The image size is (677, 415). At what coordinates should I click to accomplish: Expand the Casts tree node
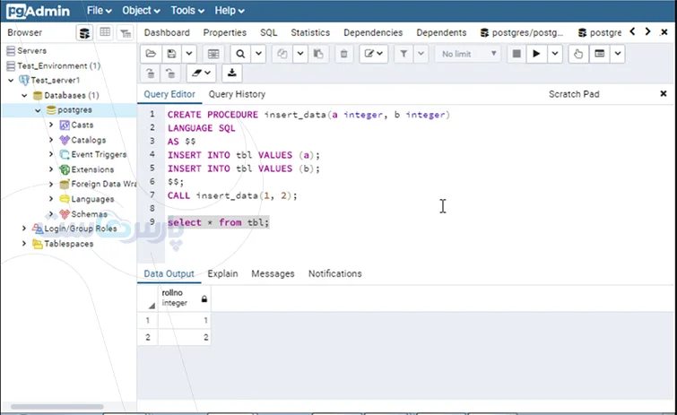click(x=51, y=125)
